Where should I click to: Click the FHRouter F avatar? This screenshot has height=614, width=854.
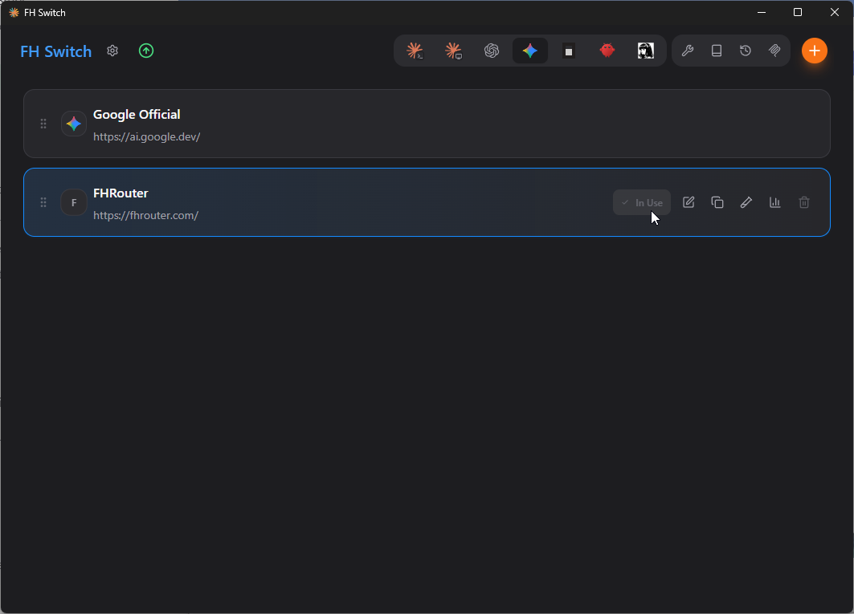[x=74, y=202]
